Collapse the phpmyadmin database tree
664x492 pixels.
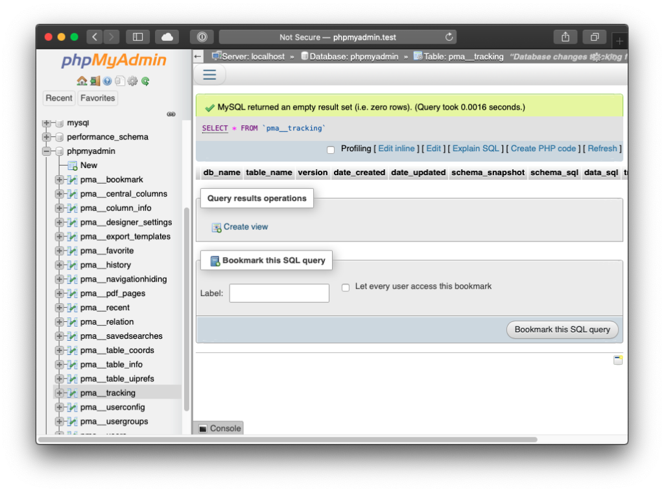coord(47,151)
